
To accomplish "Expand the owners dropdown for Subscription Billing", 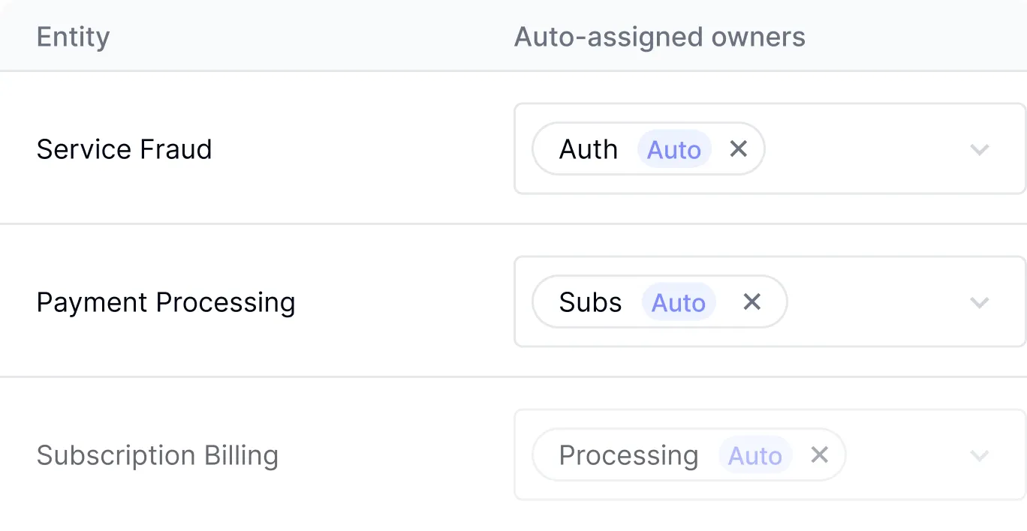I will tap(979, 455).
